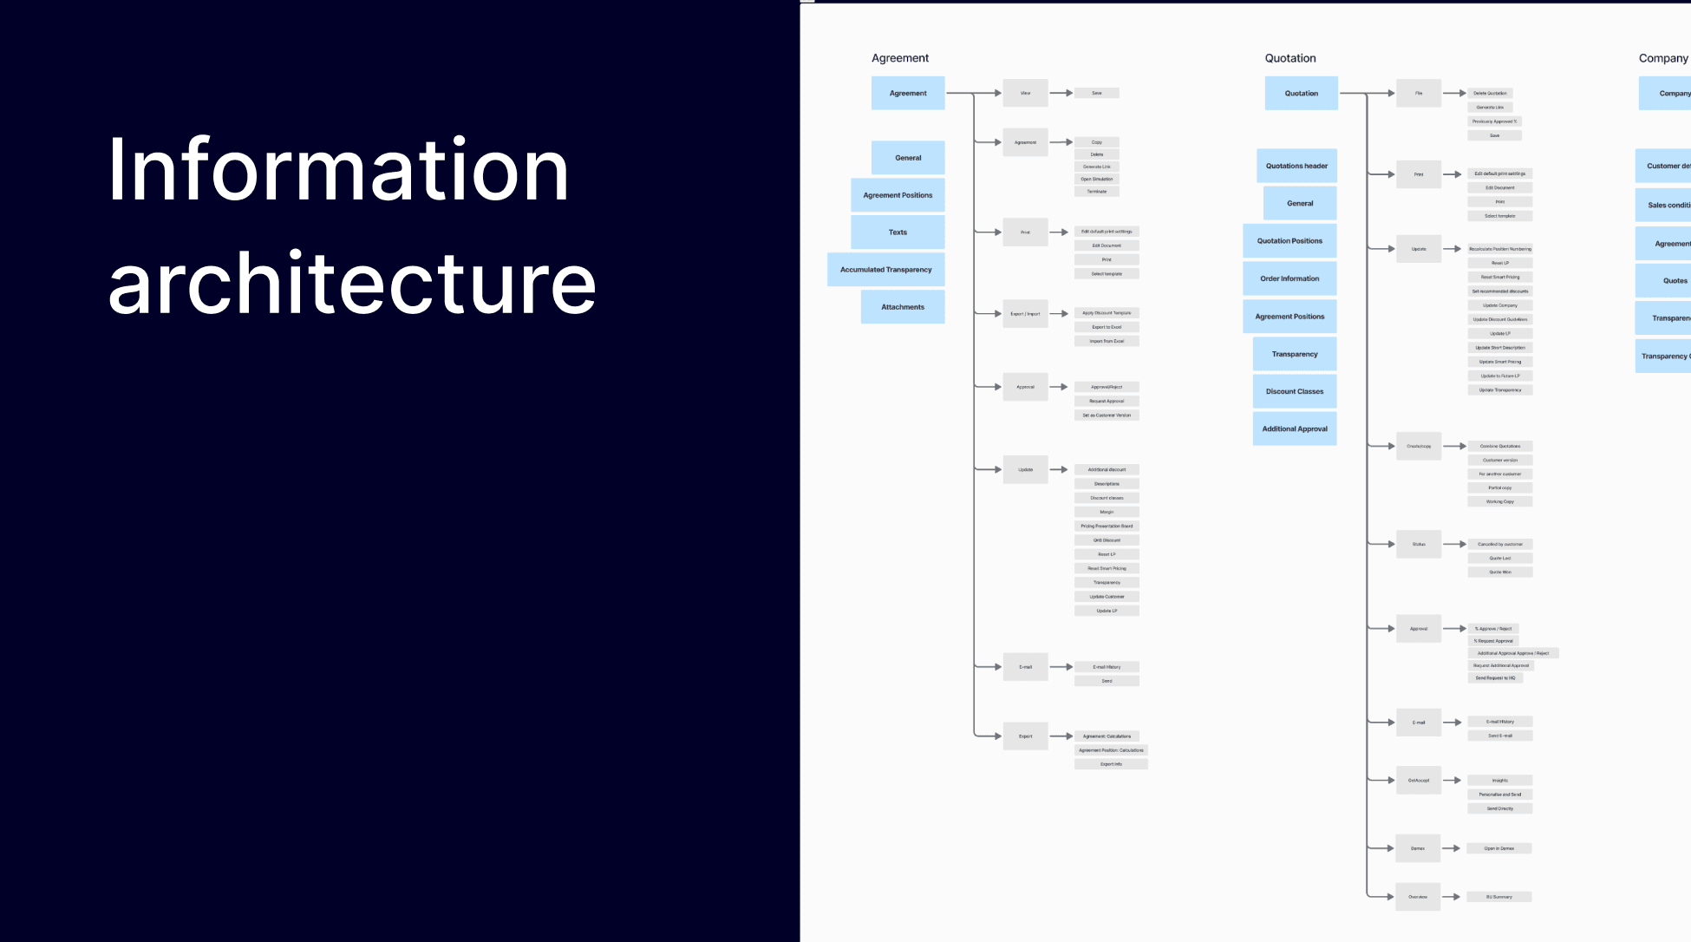
Task: Select the Discount Classes block
Action: (x=1295, y=391)
